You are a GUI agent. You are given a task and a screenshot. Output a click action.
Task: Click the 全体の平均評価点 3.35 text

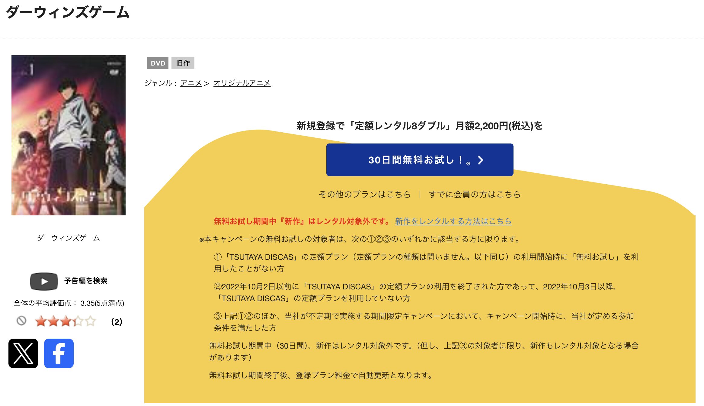pyautogui.click(x=69, y=303)
